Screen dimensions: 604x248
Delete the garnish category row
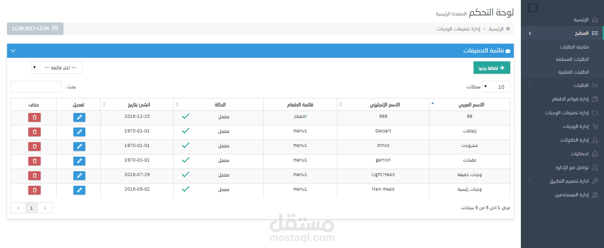(x=34, y=161)
